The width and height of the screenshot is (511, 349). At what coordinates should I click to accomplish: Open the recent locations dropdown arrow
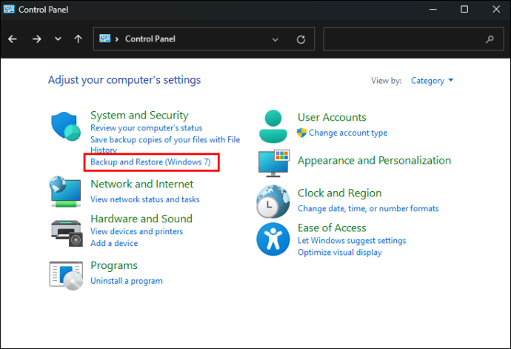pos(58,39)
